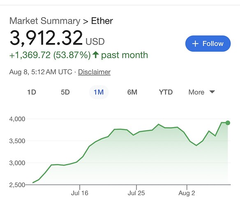
Task: Select the 1D time range tab
Action: (32, 92)
